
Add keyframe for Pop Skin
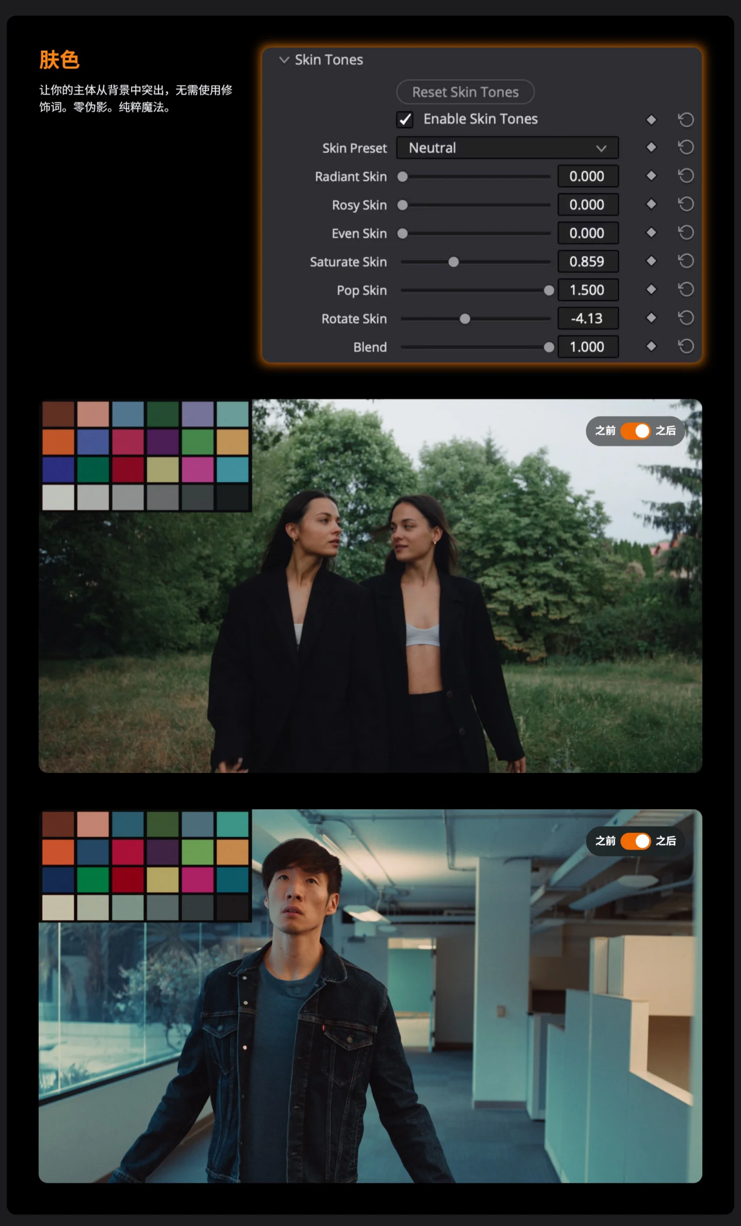pos(651,290)
